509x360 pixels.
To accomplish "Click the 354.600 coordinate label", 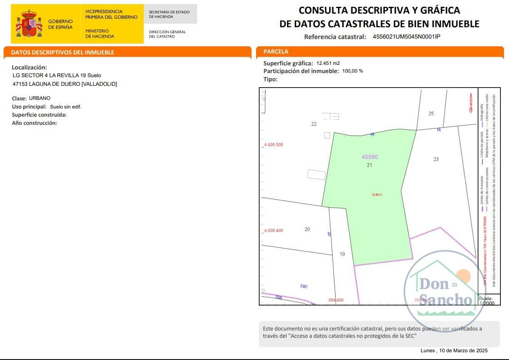I will coord(336,300).
